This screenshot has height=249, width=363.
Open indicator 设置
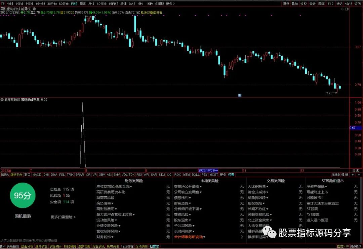pyautogui.click(x=231, y=175)
